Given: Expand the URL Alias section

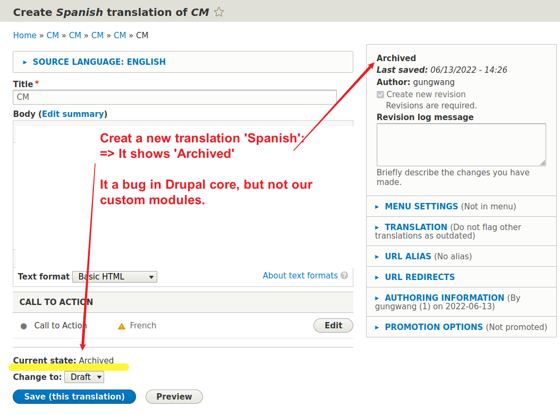Looking at the screenshot, I should [x=408, y=256].
